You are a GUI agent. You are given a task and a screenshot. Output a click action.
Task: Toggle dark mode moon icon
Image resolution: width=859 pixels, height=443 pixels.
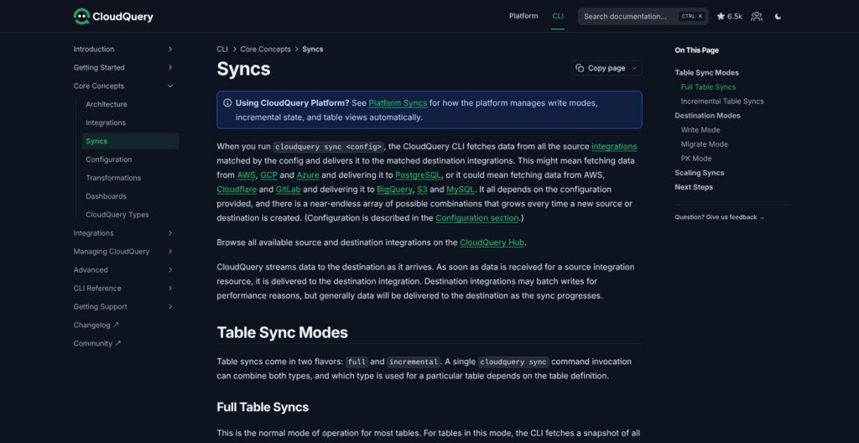pyautogui.click(x=778, y=17)
